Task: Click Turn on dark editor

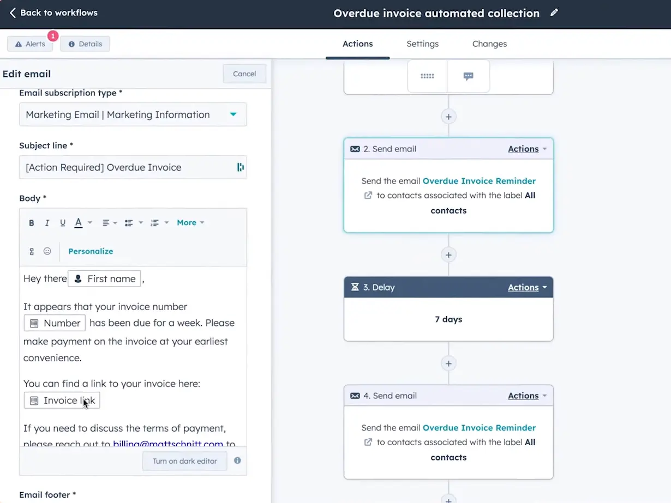Action: [x=184, y=460]
